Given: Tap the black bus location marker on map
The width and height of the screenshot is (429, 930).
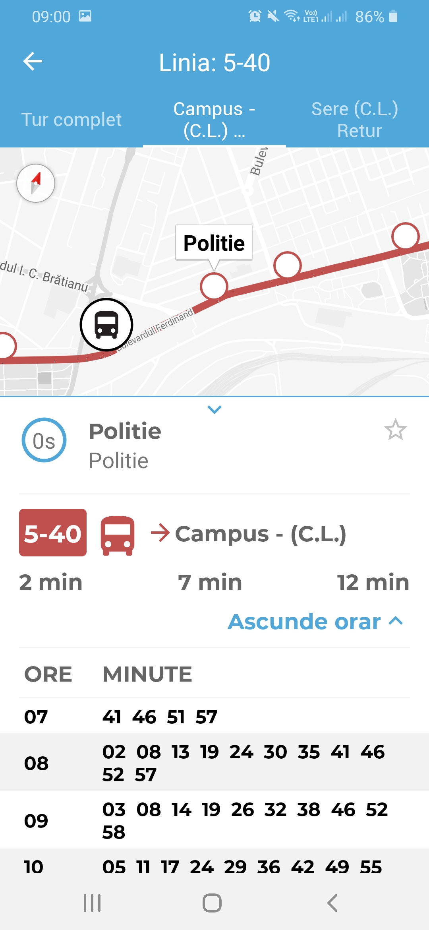Looking at the screenshot, I should 106,325.
